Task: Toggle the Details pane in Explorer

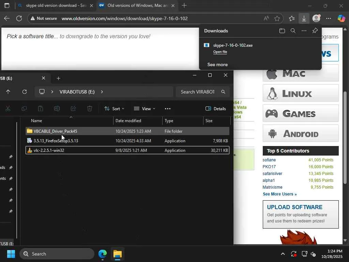Action: [215, 109]
